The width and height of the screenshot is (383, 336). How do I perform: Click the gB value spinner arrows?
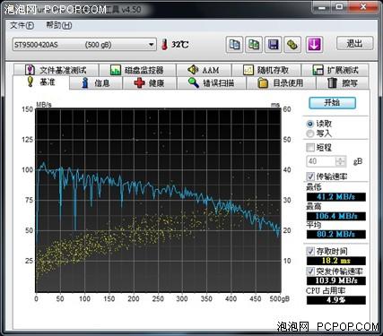[x=340, y=161]
